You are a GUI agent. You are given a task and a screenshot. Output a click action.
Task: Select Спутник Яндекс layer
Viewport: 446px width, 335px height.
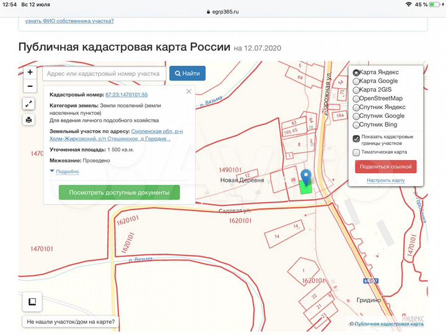coord(356,108)
